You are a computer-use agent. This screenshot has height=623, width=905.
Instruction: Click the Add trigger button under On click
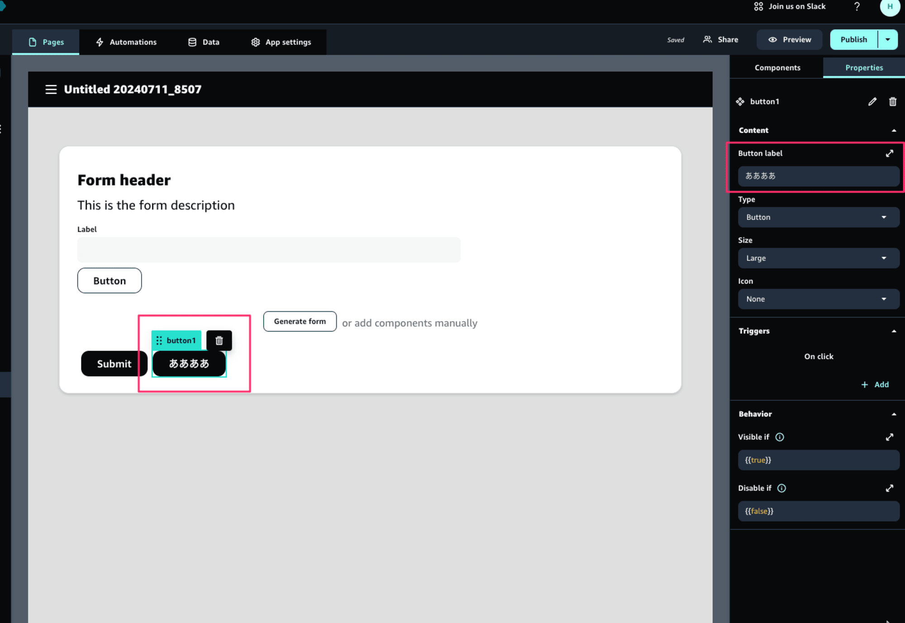point(877,385)
